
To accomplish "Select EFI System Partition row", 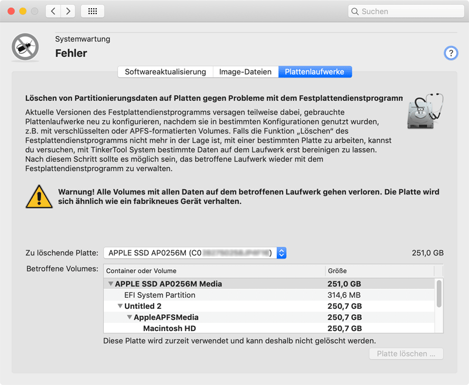I will (269, 295).
